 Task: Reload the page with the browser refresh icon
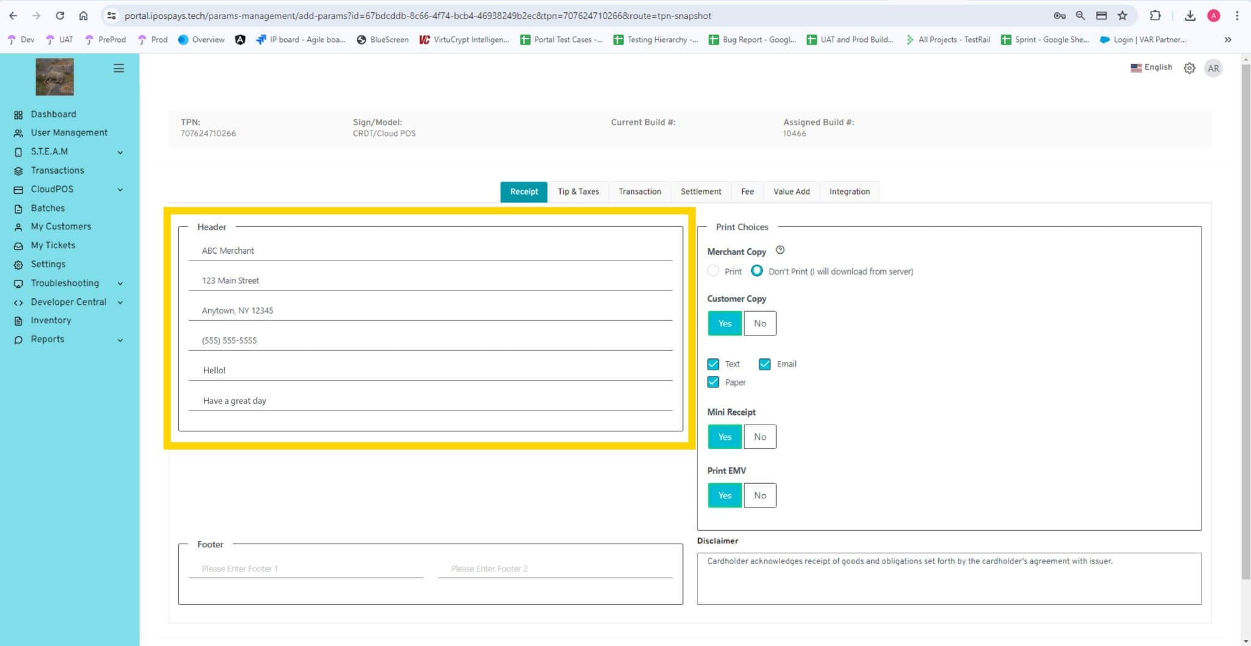(60, 16)
